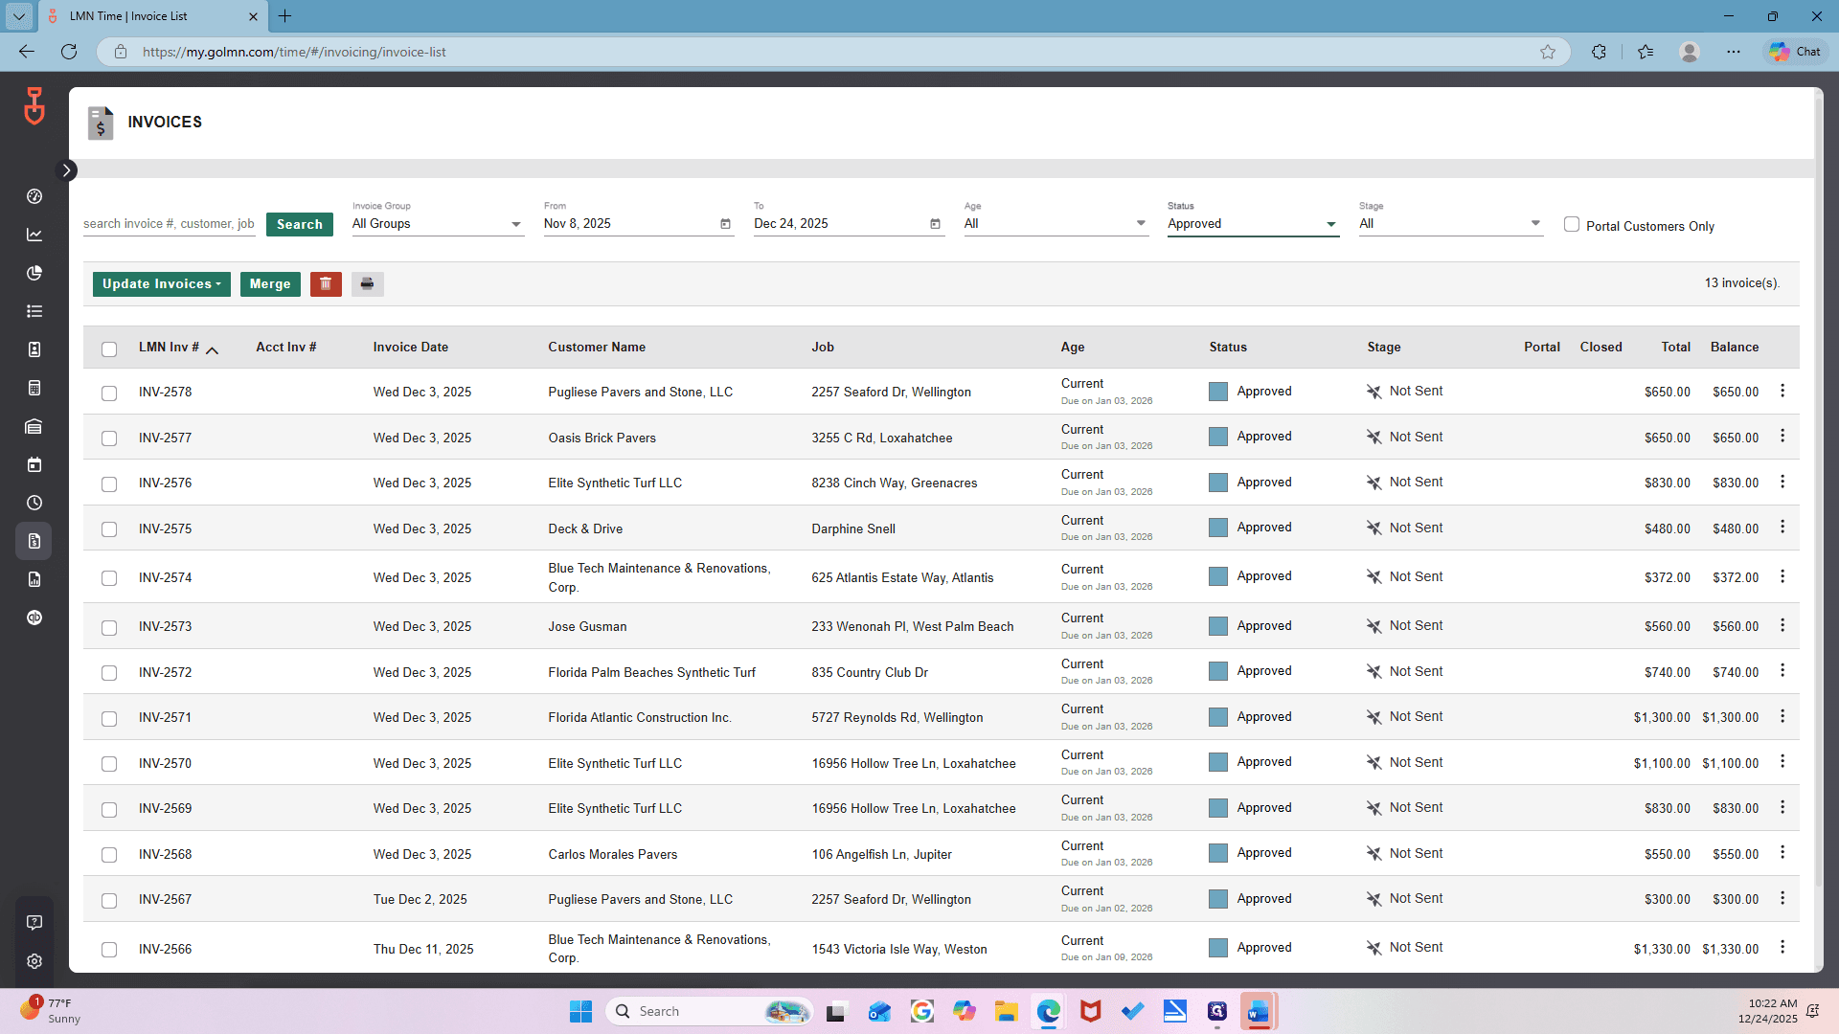Open the To date calendar picker icon
The image size is (1839, 1034).
point(935,224)
